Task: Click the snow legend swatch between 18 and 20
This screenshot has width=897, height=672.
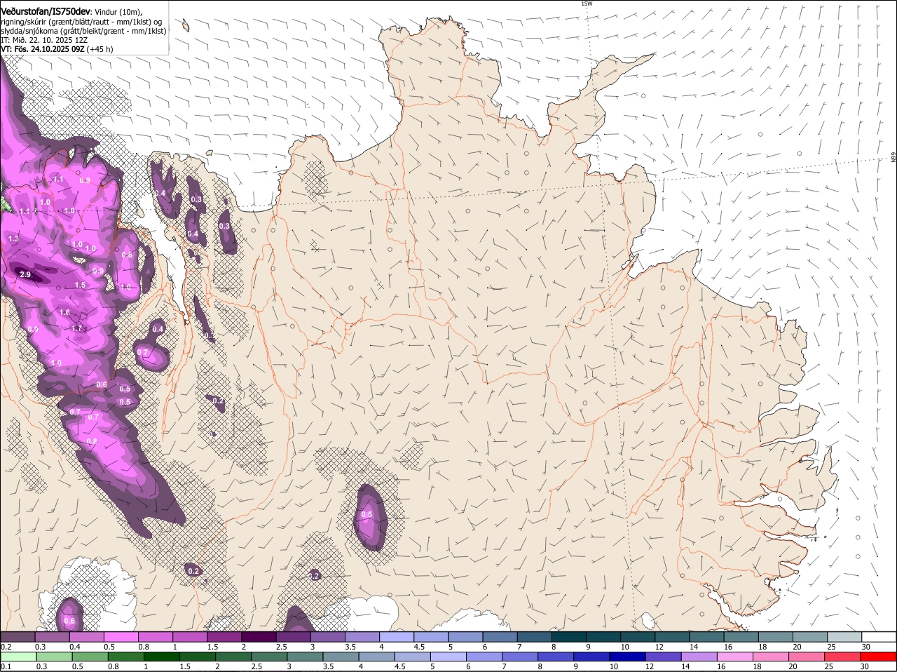Action: coord(776,636)
